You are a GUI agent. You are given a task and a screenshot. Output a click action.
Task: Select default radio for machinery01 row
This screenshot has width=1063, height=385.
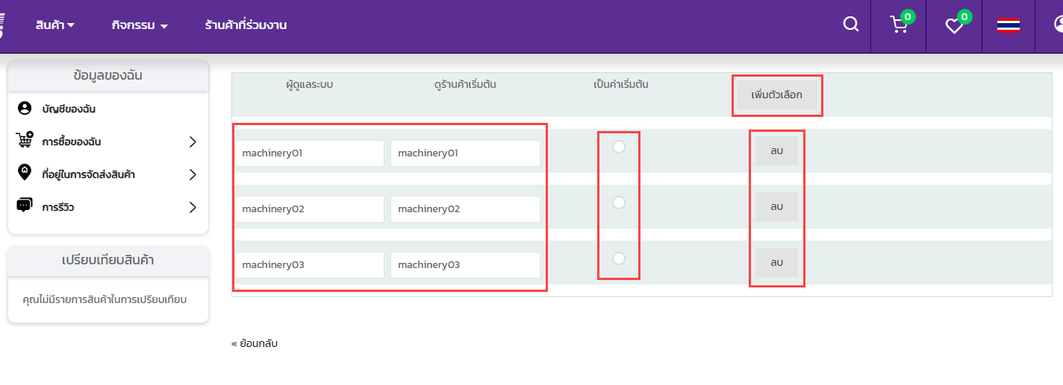pos(619,147)
